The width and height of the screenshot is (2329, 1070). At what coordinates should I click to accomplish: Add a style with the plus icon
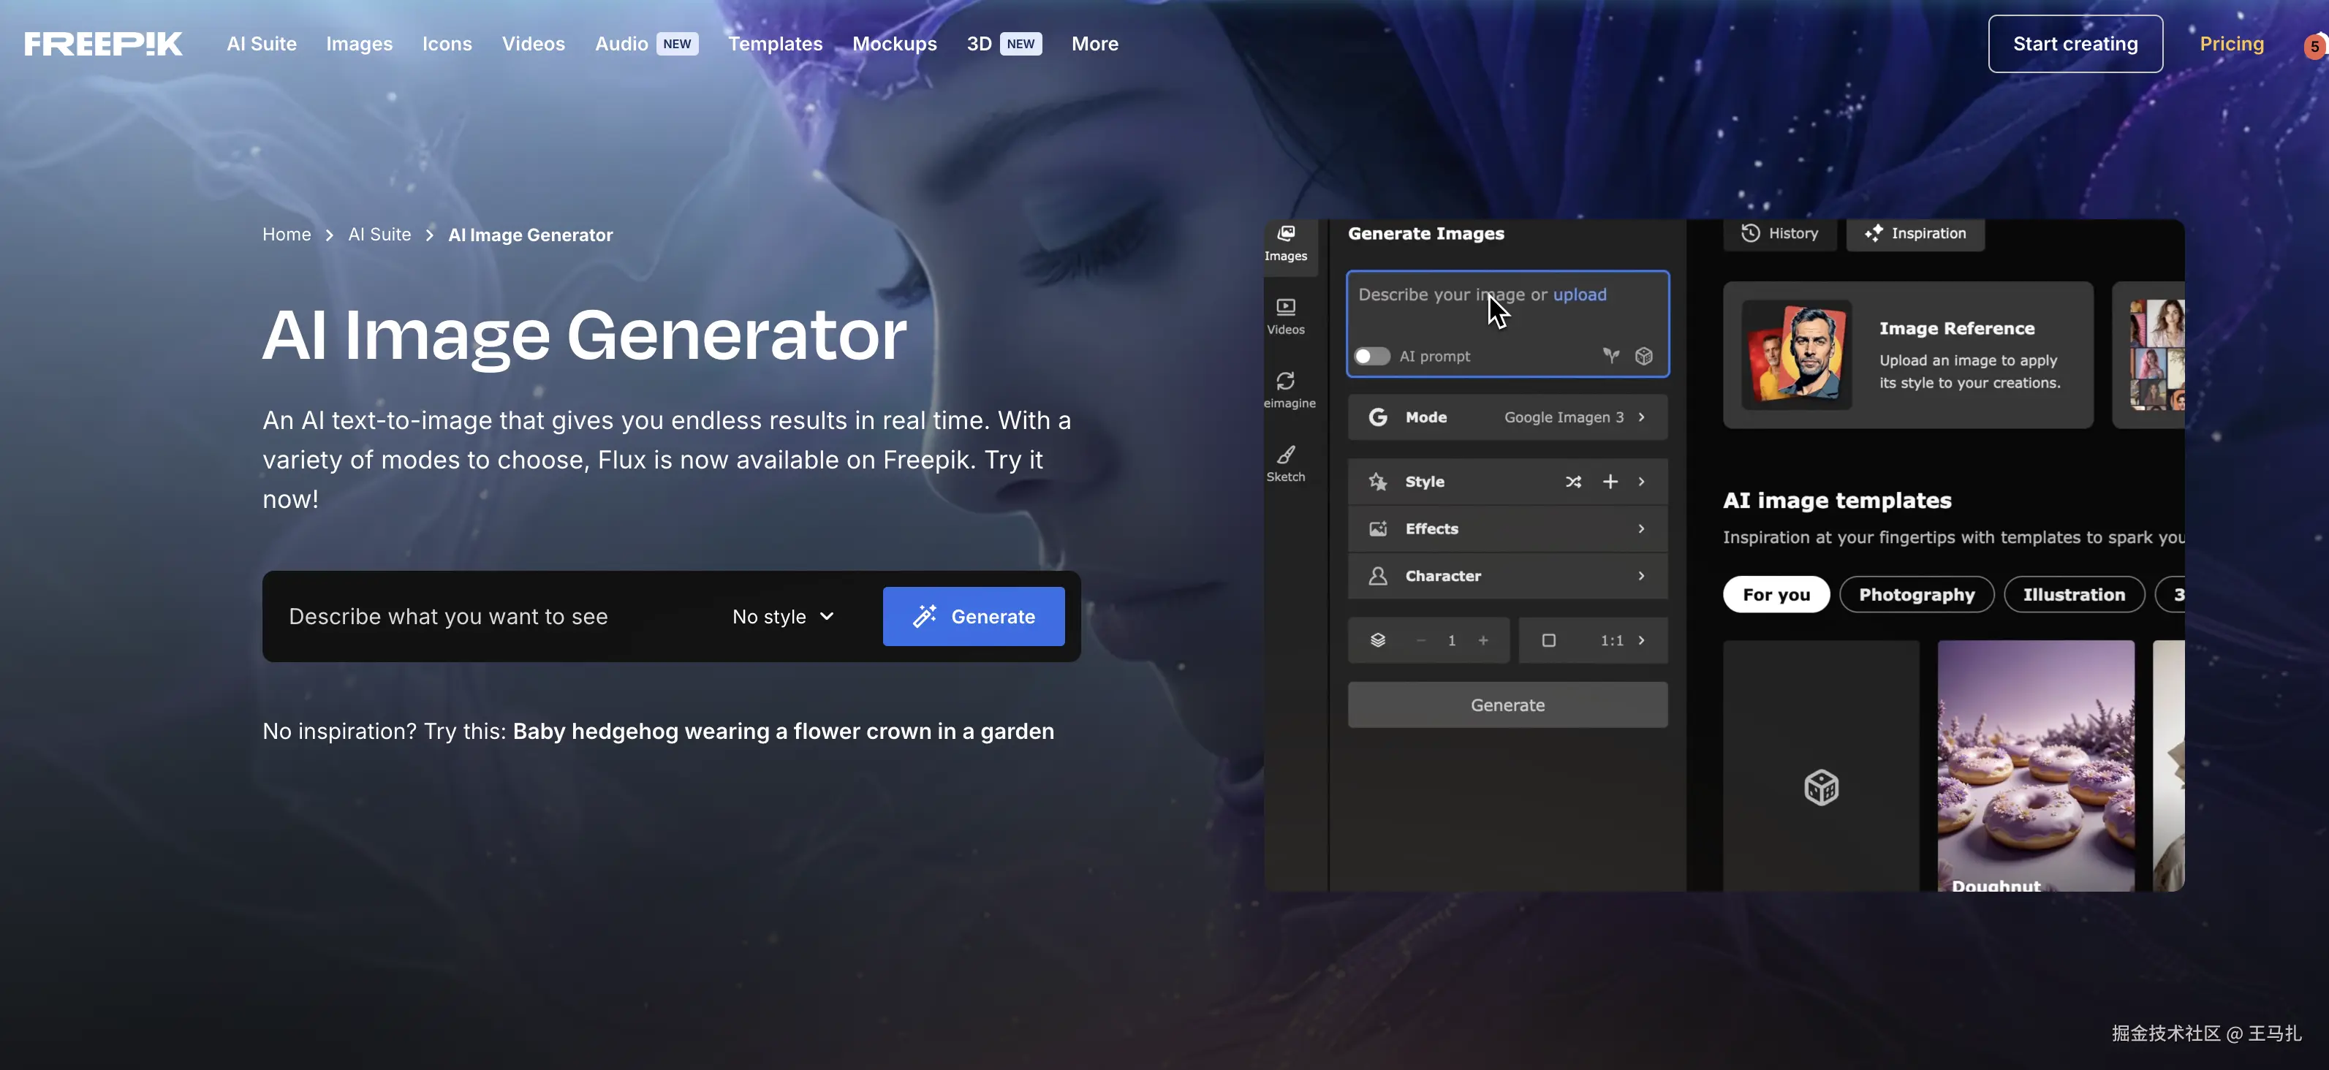[1610, 482]
